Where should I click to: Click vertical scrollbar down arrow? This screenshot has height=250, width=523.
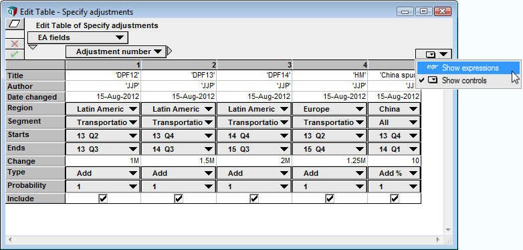click(448, 230)
